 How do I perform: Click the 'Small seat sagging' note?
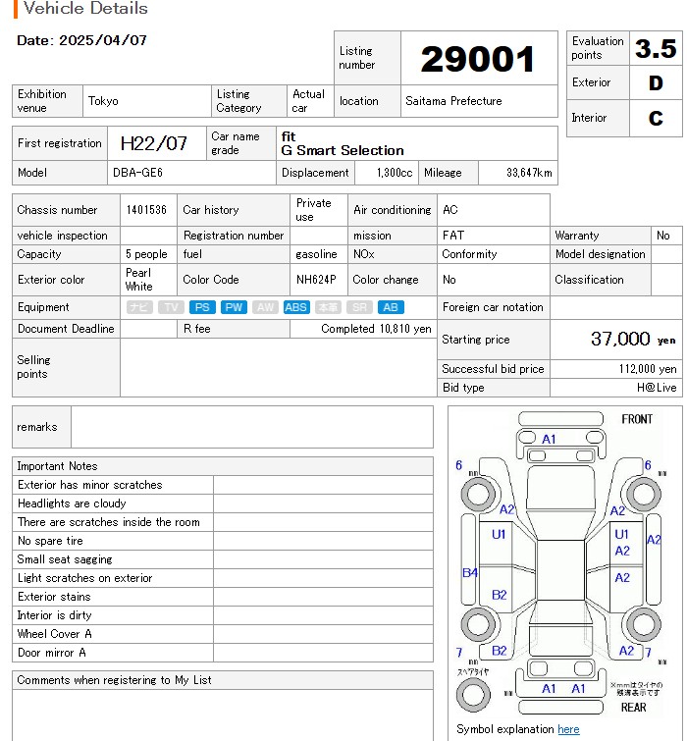65,559
